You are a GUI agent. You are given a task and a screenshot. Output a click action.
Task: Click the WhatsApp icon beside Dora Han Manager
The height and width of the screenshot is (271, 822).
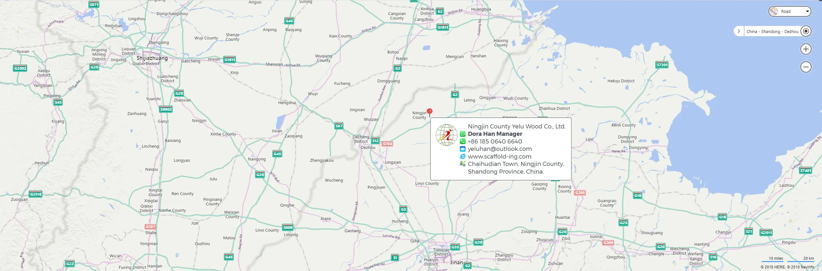463,134
